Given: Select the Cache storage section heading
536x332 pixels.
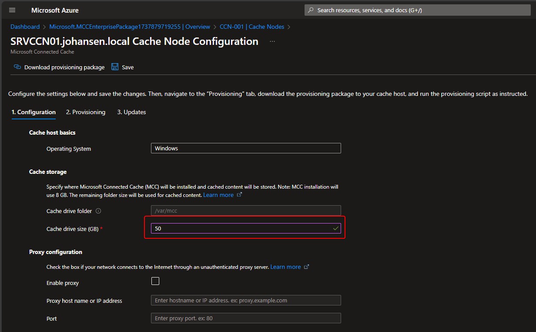Looking at the screenshot, I should [x=48, y=172].
